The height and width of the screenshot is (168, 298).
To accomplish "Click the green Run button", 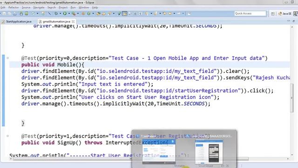I will 65,14.
